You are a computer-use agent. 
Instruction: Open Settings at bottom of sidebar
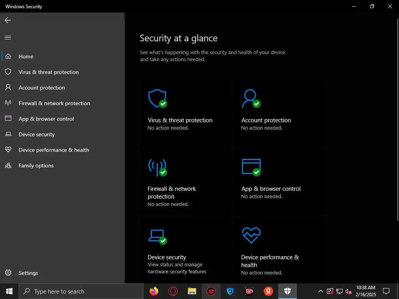(28, 273)
